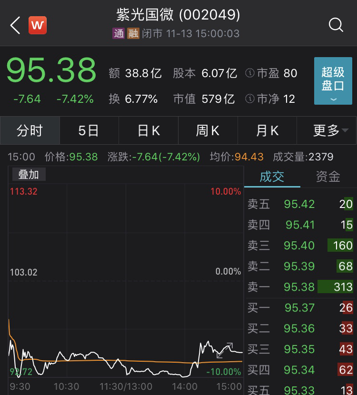The width and height of the screenshot is (357, 395).
Task: Tap the 额 38.8亿 turnover value
Action: [135, 73]
